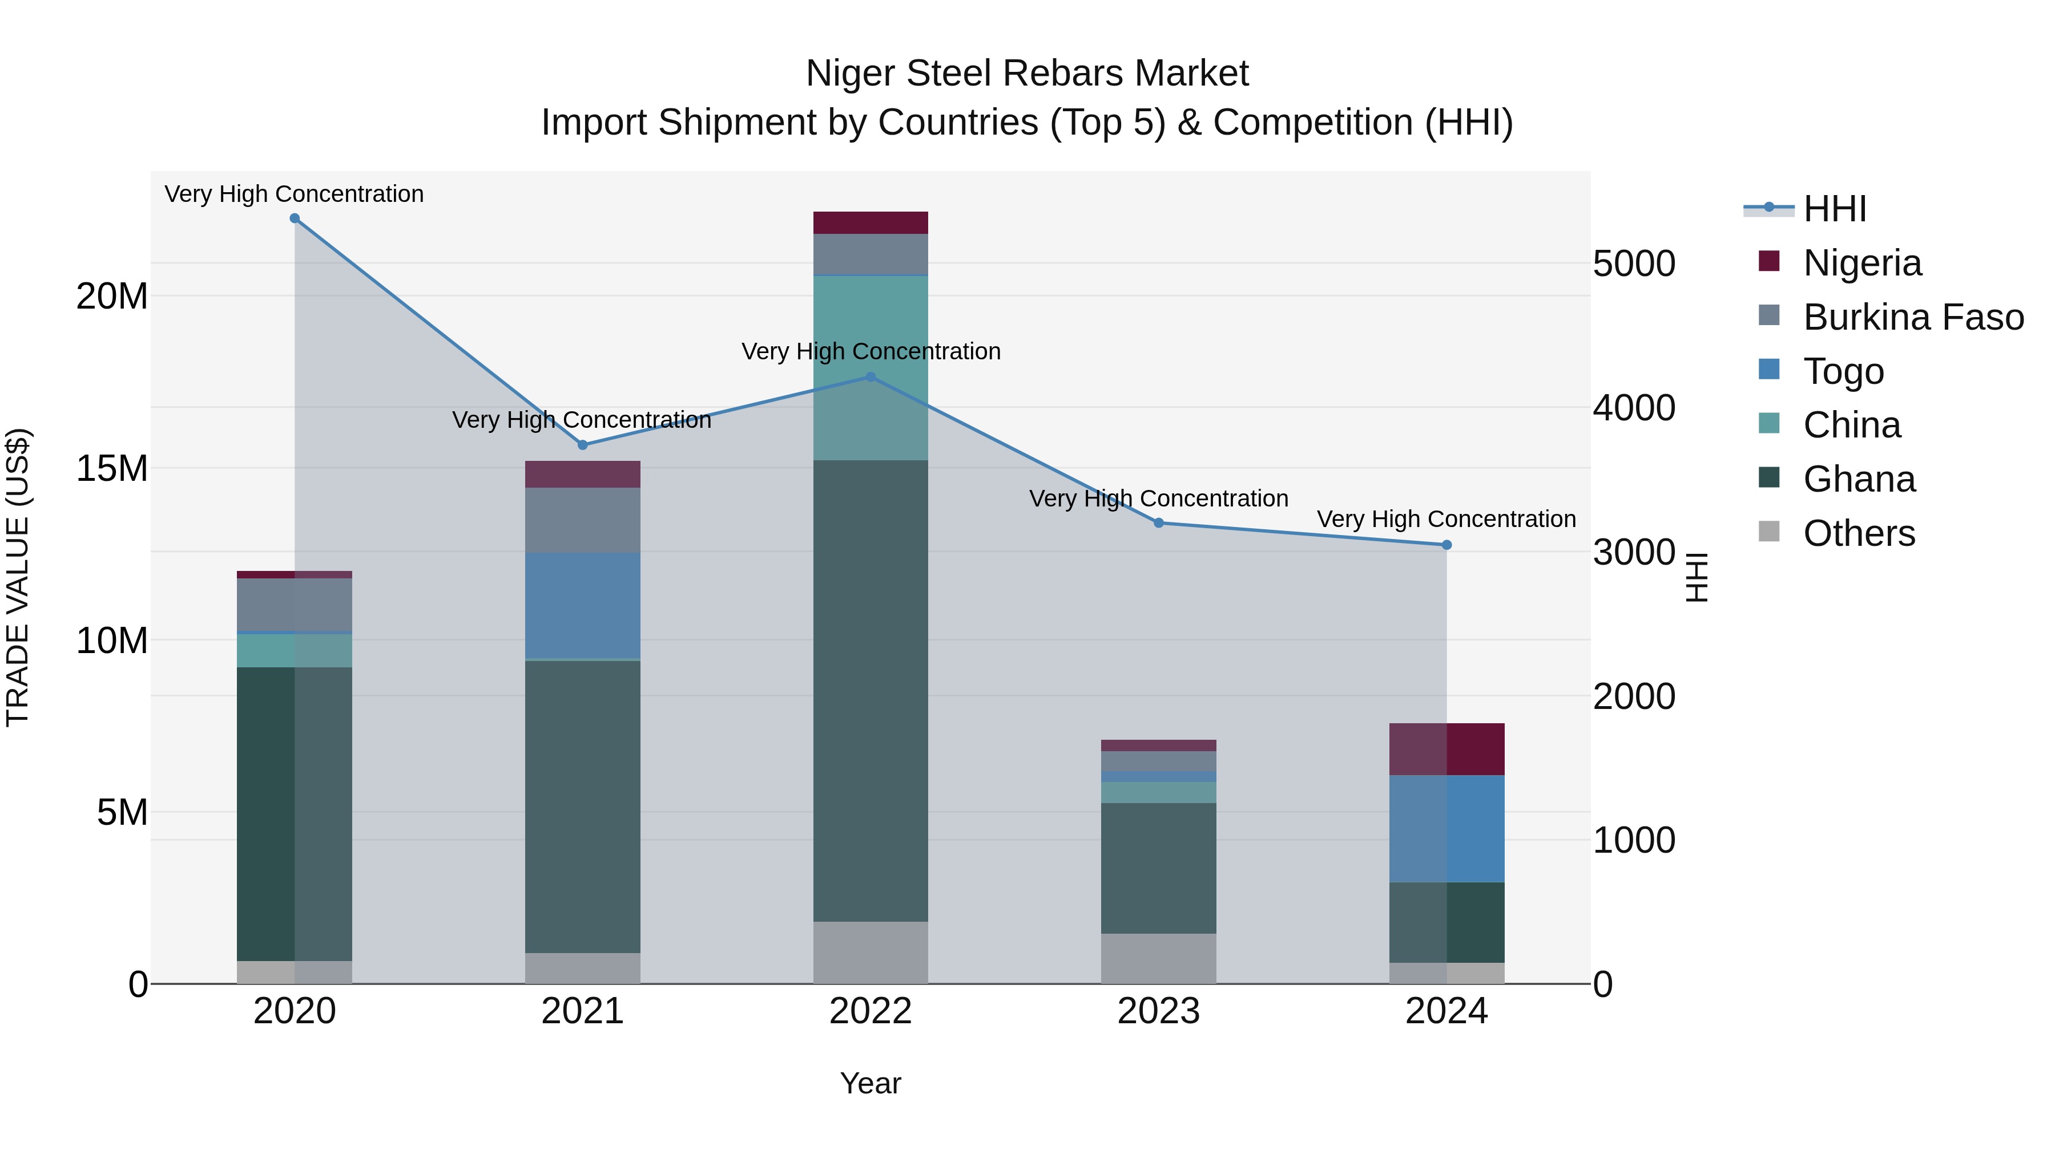
Task: Click the Togo blue legend swatch
Action: [1768, 369]
